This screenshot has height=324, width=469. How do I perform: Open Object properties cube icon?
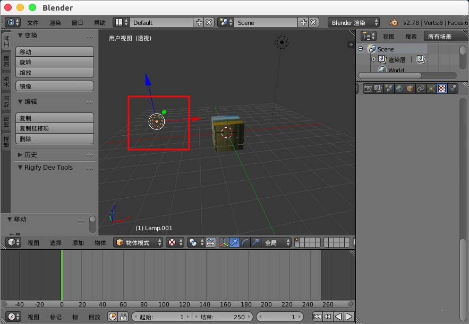[x=410, y=89]
